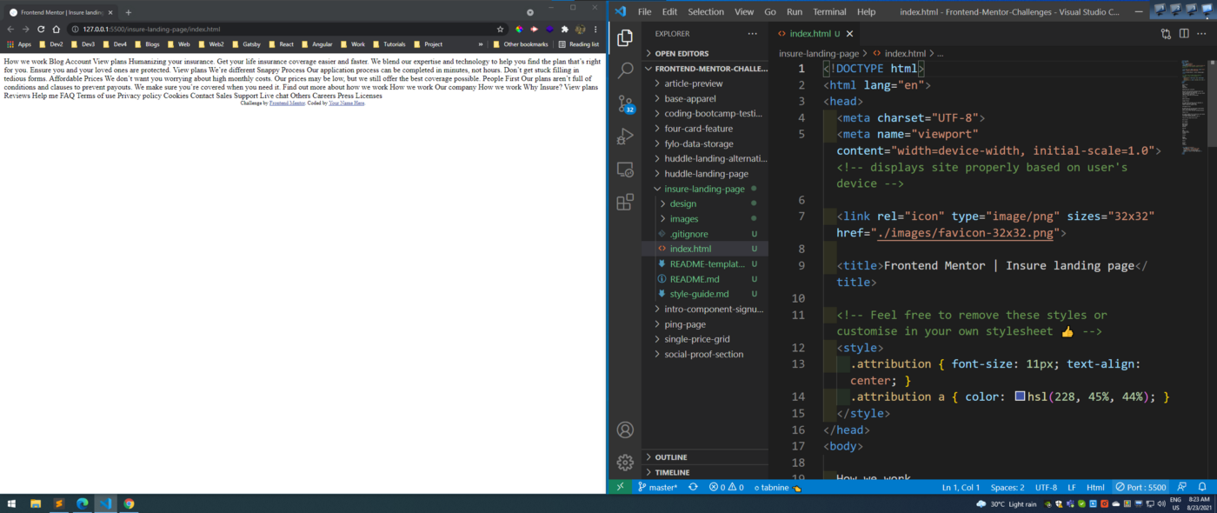This screenshot has width=1217, height=513.
Task: Click Open Changes icon in editor title bar
Action: click(x=1166, y=34)
